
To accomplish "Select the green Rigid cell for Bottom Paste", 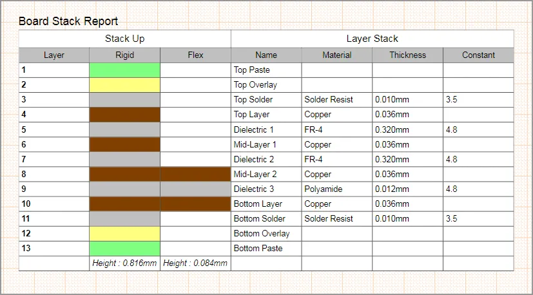I will coord(125,249).
